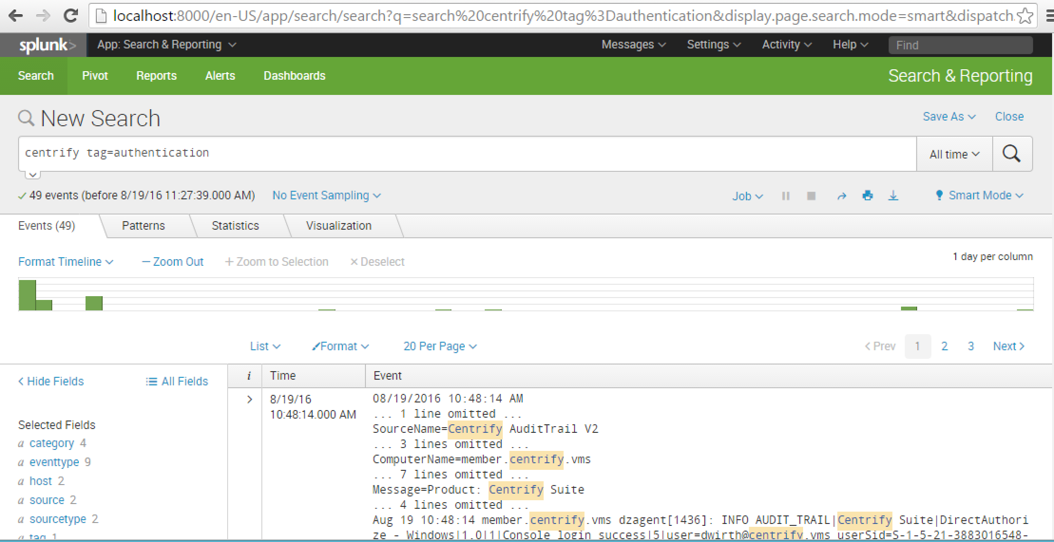Click Hide Fields
The image size is (1054, 542).
tap(51, 382)
